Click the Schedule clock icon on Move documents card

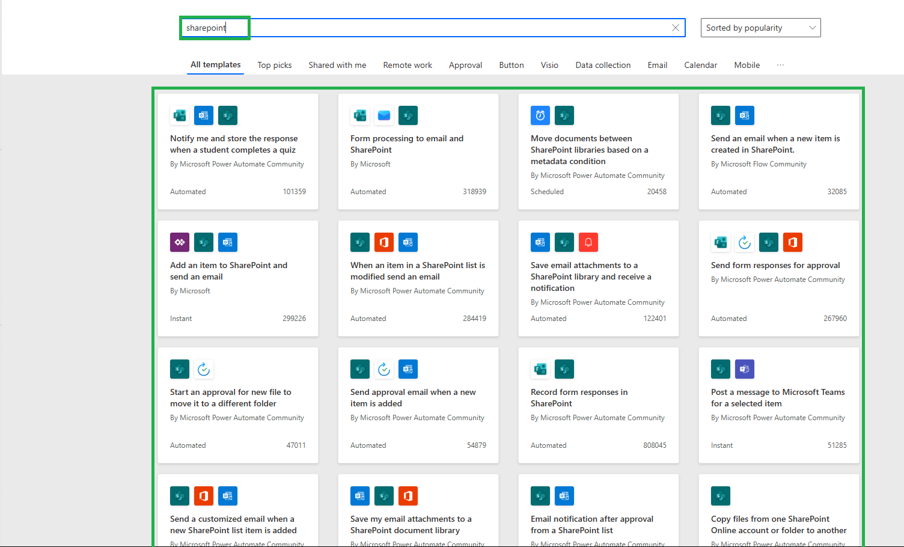[x=540, y=115]
